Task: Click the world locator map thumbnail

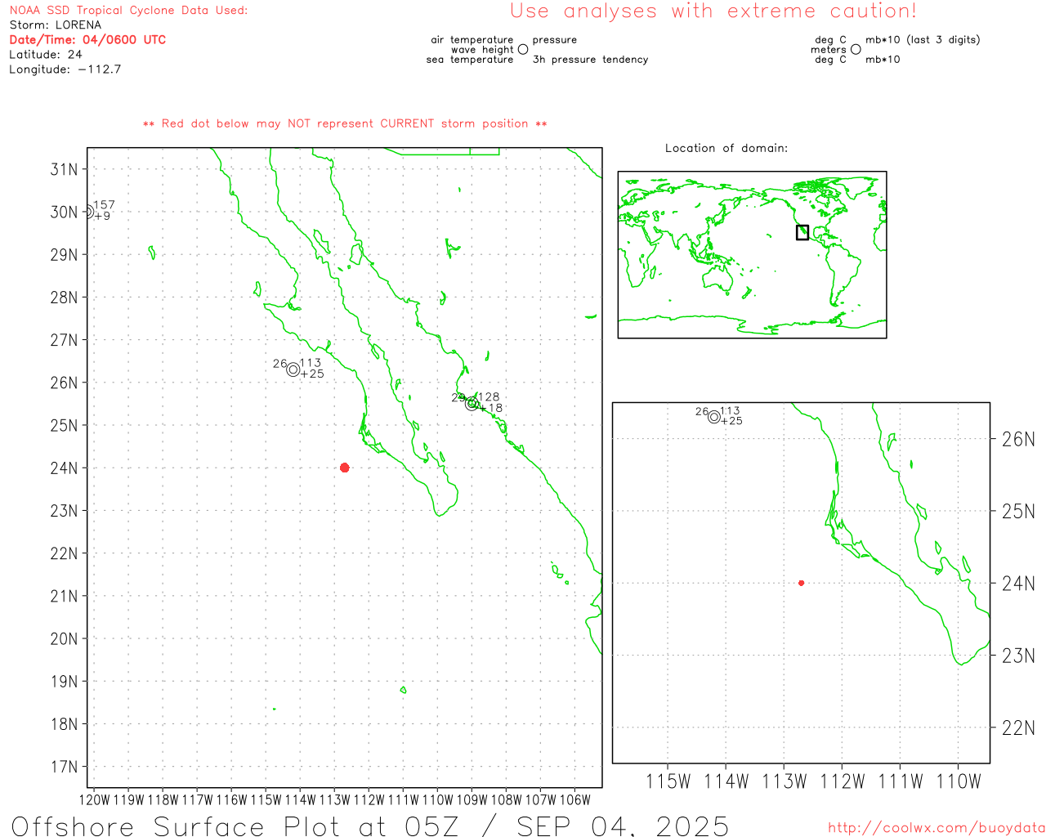Action: pos(752,255)
